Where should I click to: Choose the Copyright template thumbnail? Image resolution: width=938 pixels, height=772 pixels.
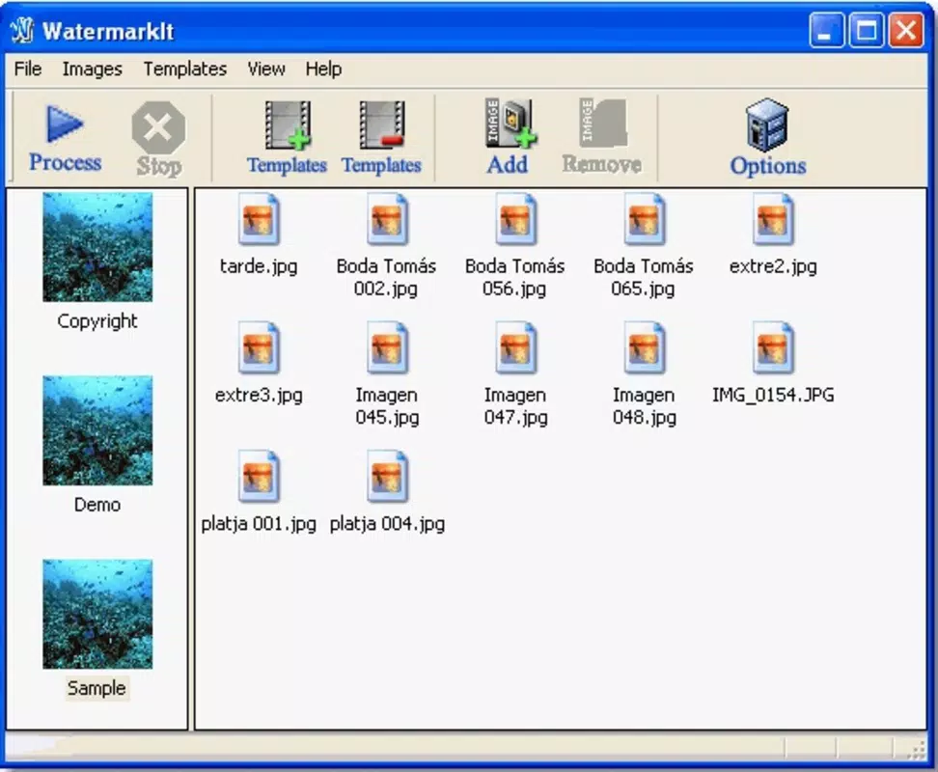pos(97,247)
